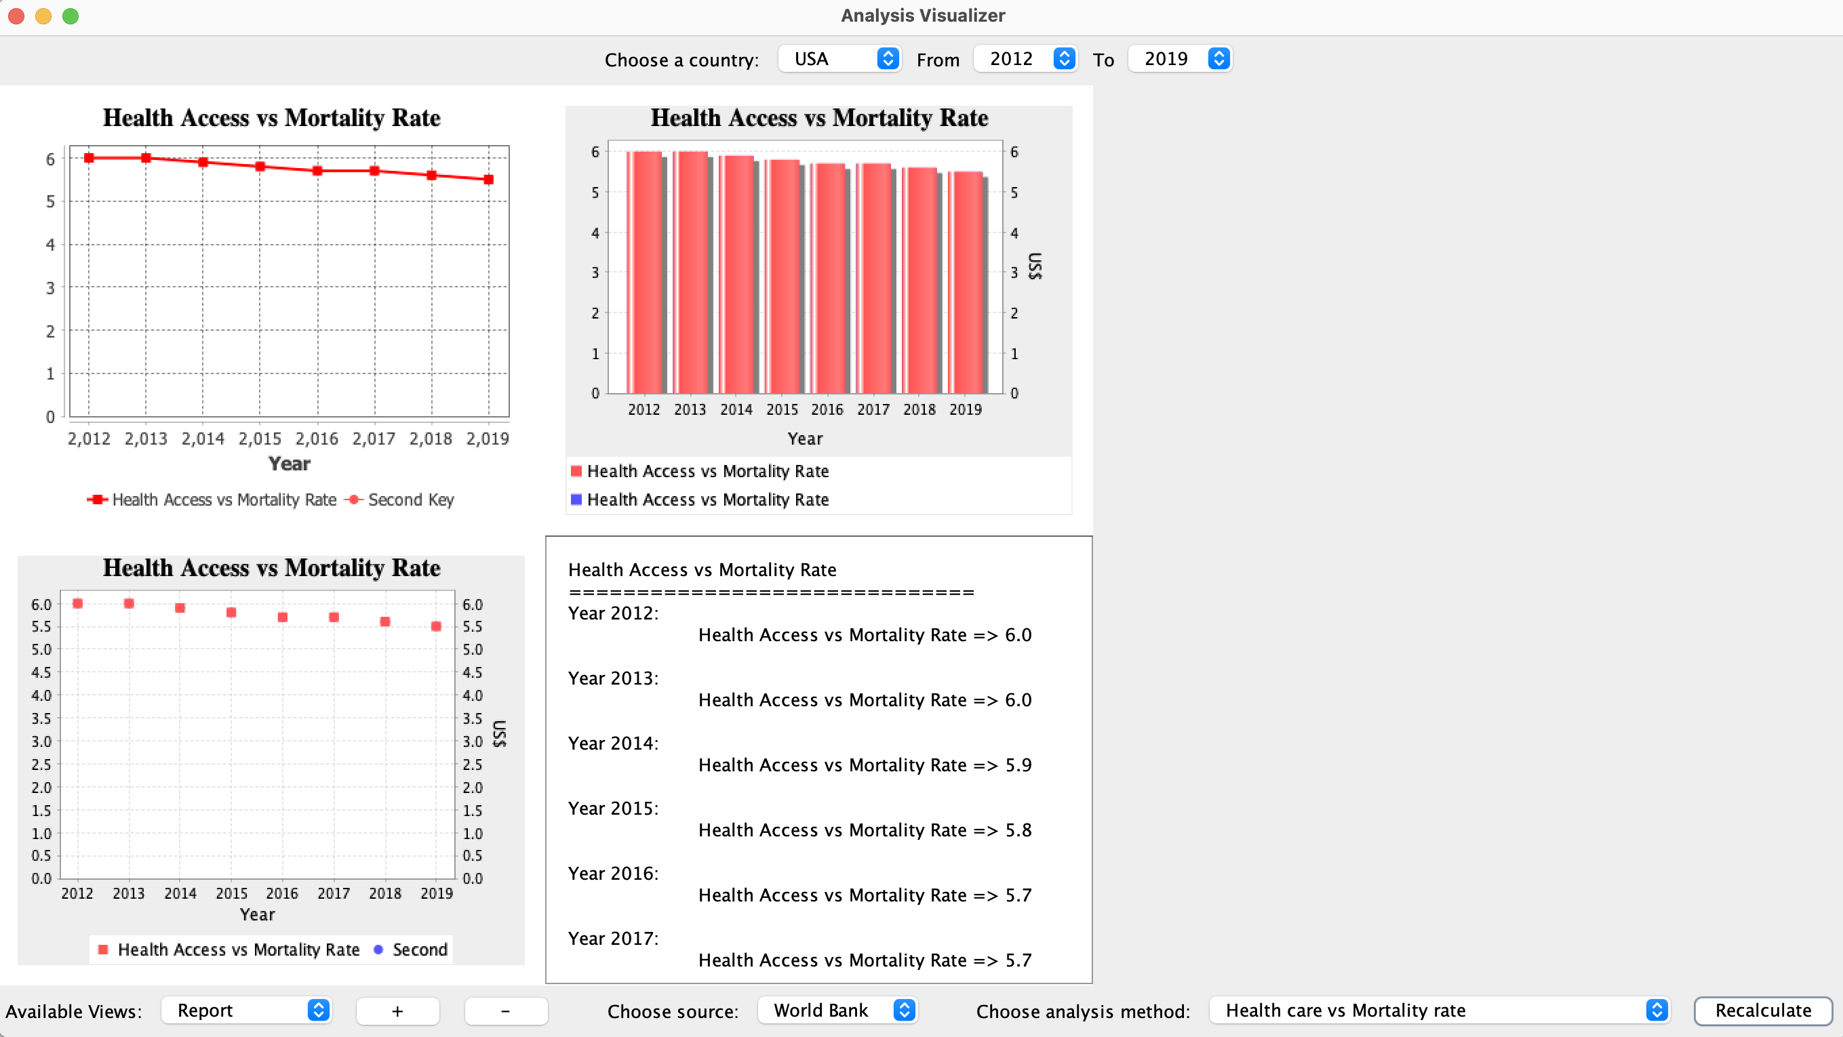1843x1037 pixels.
Task: Click the 2019 point on the scatter chart
Action: [x=437, y=626]
